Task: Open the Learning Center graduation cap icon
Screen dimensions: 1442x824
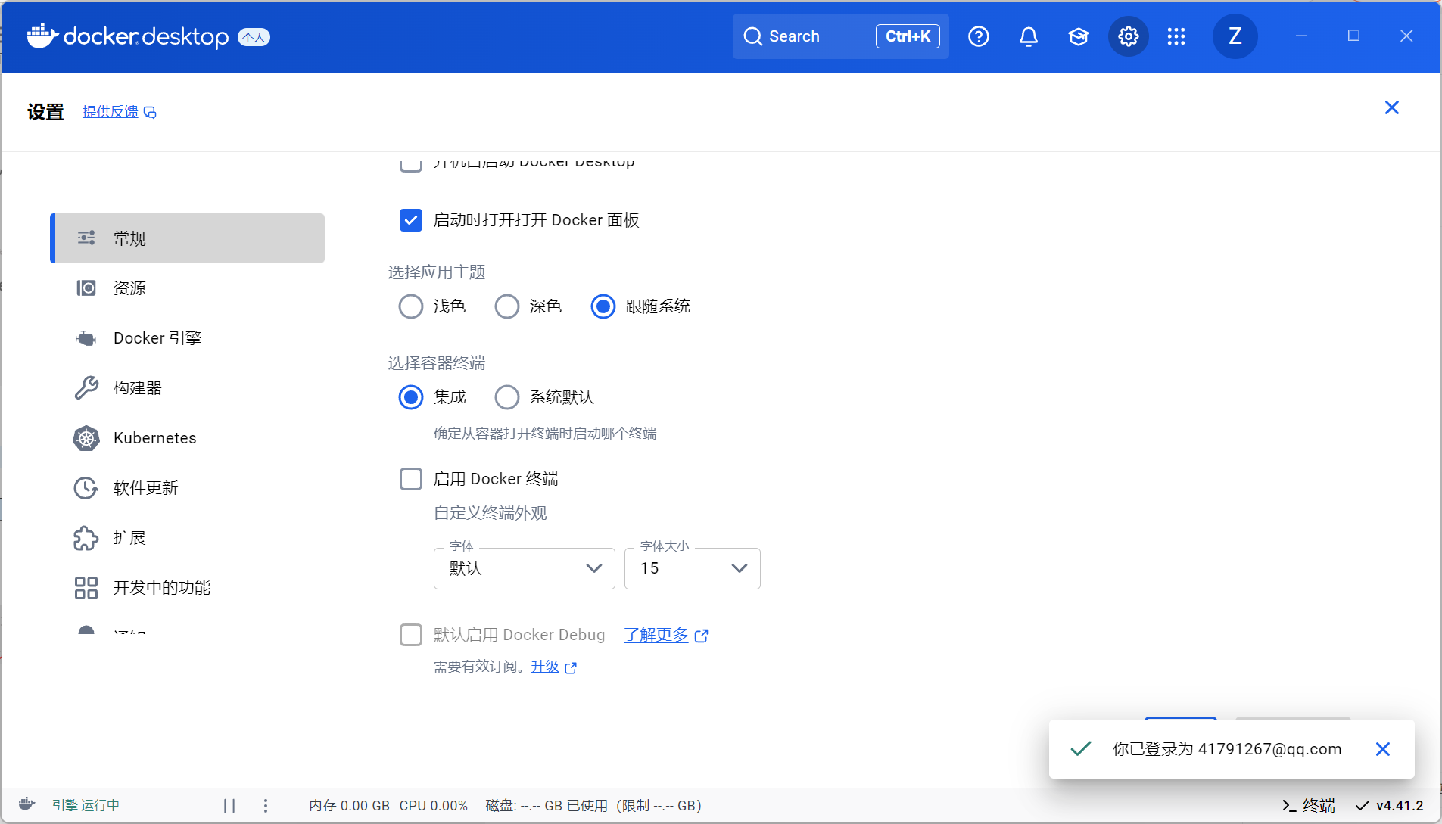Action: (x=1078, y=36)
